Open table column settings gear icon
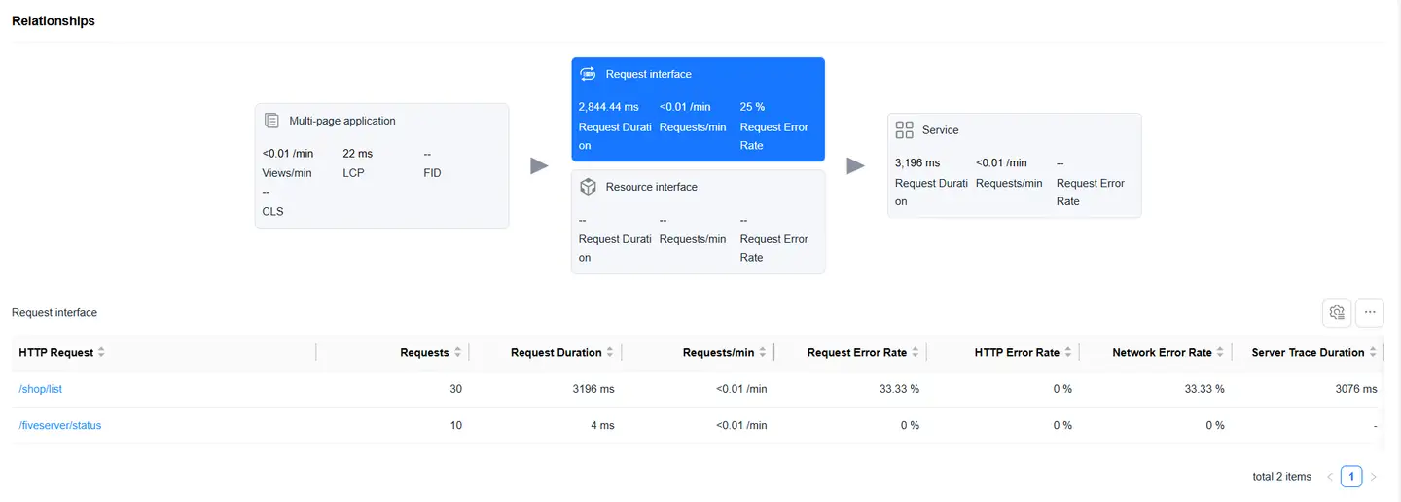 coord(1337,312)
